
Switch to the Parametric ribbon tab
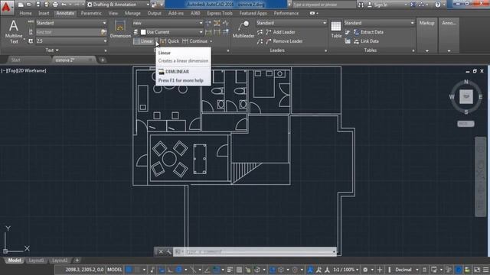tap(91, 14)
